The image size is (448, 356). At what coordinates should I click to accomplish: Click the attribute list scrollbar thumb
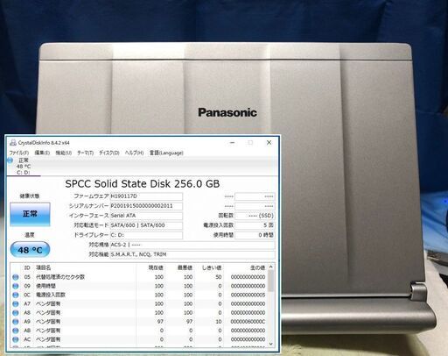[271, 281]
